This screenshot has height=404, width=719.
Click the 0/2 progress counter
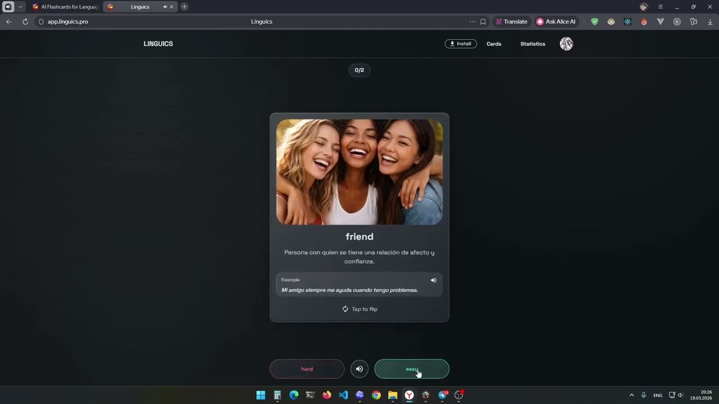tap(359, 70)
